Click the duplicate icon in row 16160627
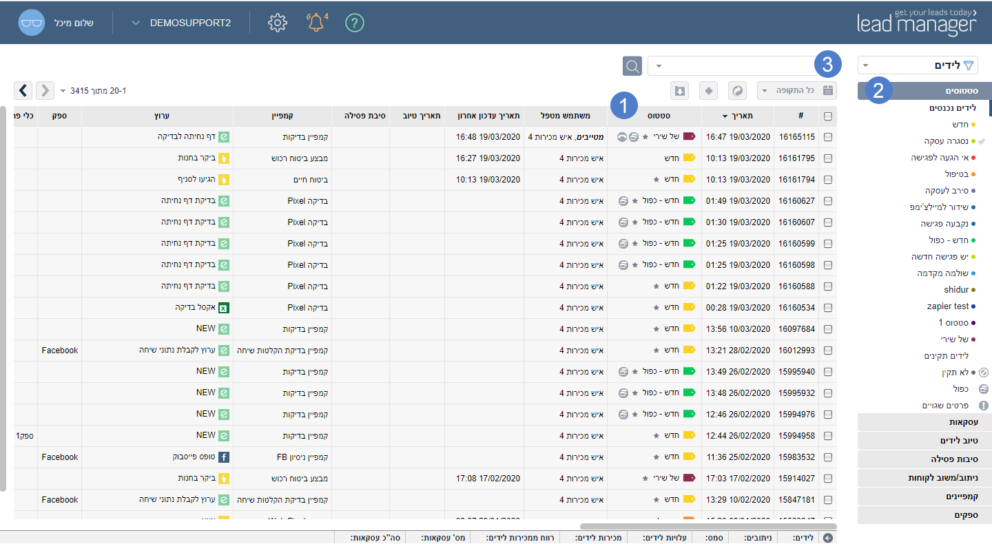 623,201
